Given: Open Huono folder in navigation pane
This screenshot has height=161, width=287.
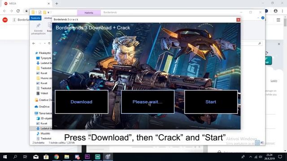Looking at the screenshot, I should [44, 78].
